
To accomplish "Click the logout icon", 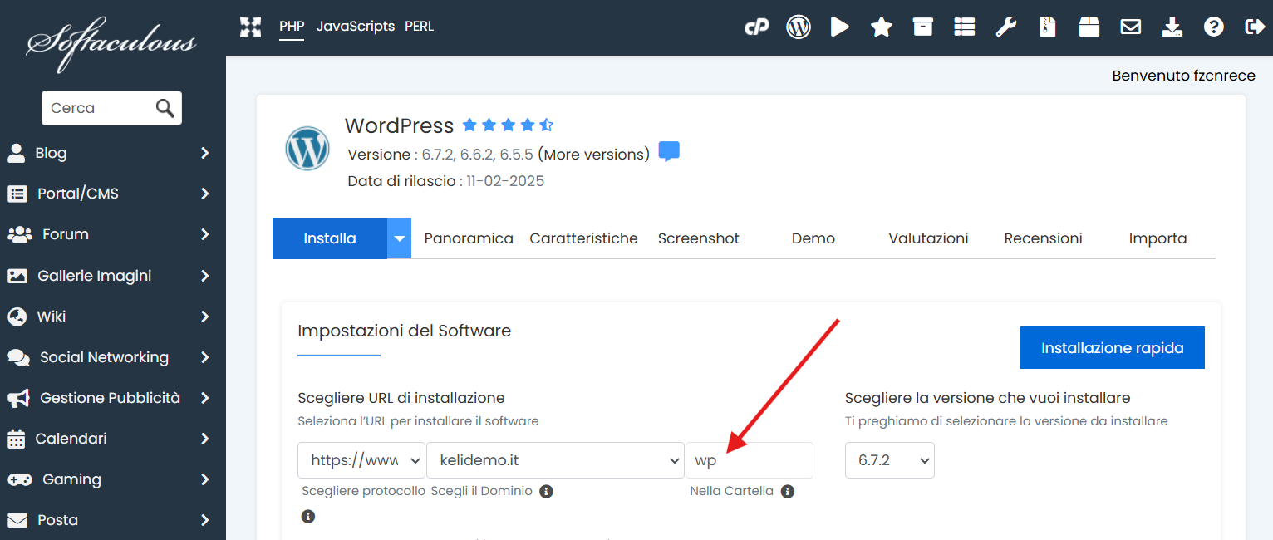I will pyautogui.click(x=1255, y=27).
